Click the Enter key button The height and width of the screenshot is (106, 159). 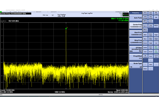click(x=151, y=64)
